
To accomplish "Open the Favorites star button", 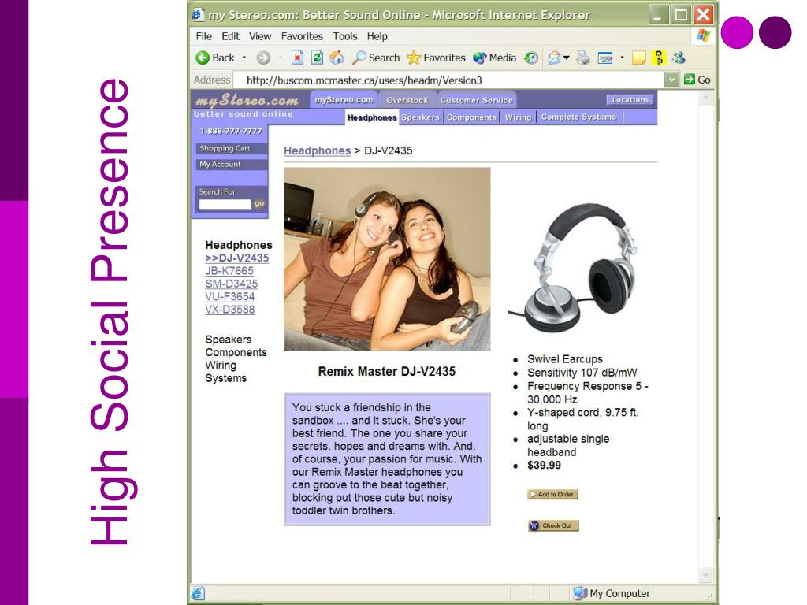I will pos(436,58).
